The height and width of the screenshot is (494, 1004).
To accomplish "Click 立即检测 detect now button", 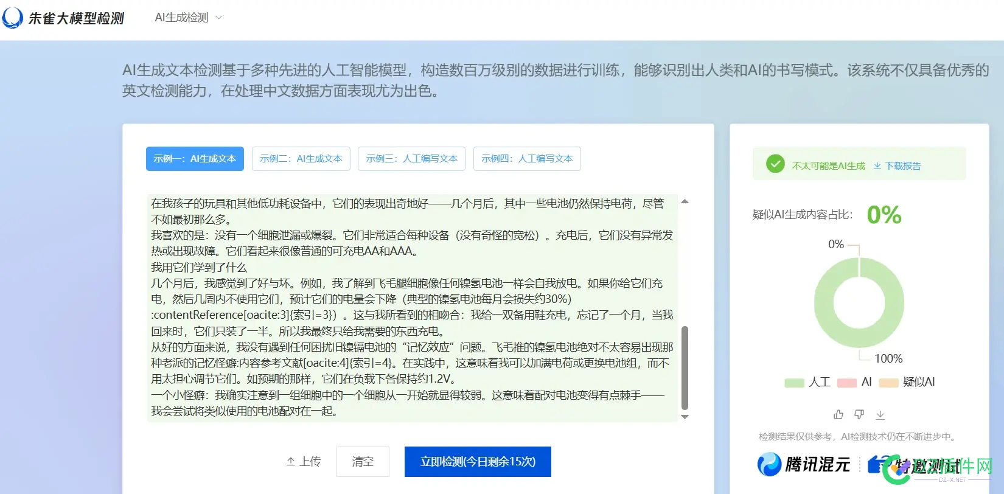I will tap(478, 462).
